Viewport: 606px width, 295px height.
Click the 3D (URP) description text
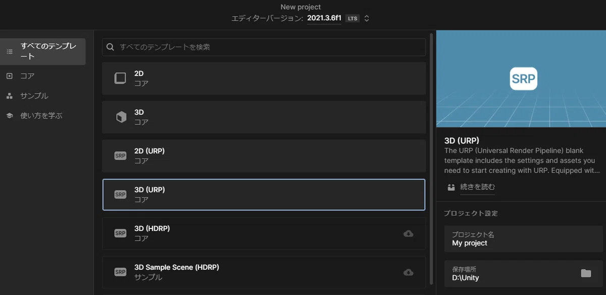click(x=523, y=160)
